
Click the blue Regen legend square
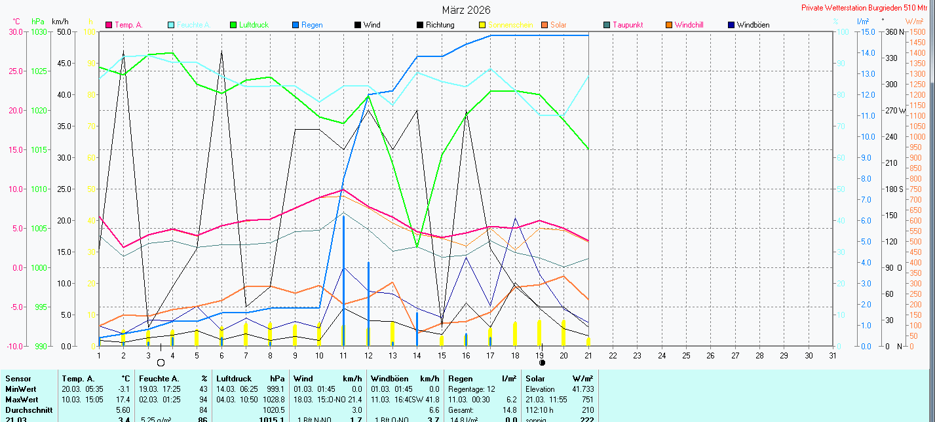[296, 25]
